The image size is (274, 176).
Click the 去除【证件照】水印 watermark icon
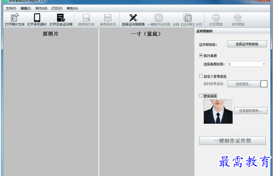pos(187,20)
